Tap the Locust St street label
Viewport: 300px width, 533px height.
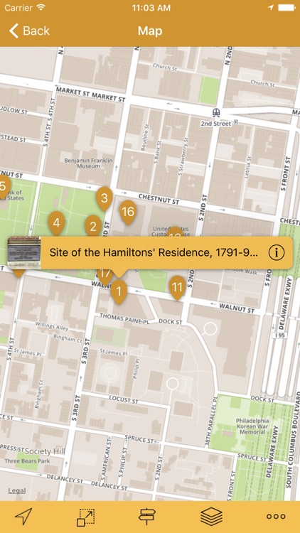124,399
